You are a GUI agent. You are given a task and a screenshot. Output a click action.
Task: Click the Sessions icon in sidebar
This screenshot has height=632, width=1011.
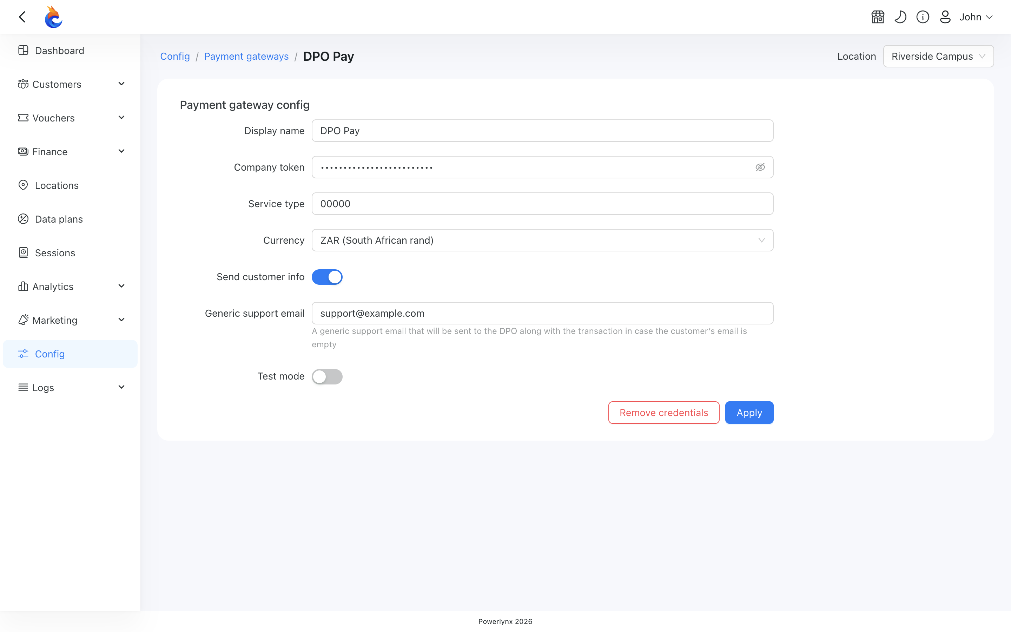[x=24, y=252]
